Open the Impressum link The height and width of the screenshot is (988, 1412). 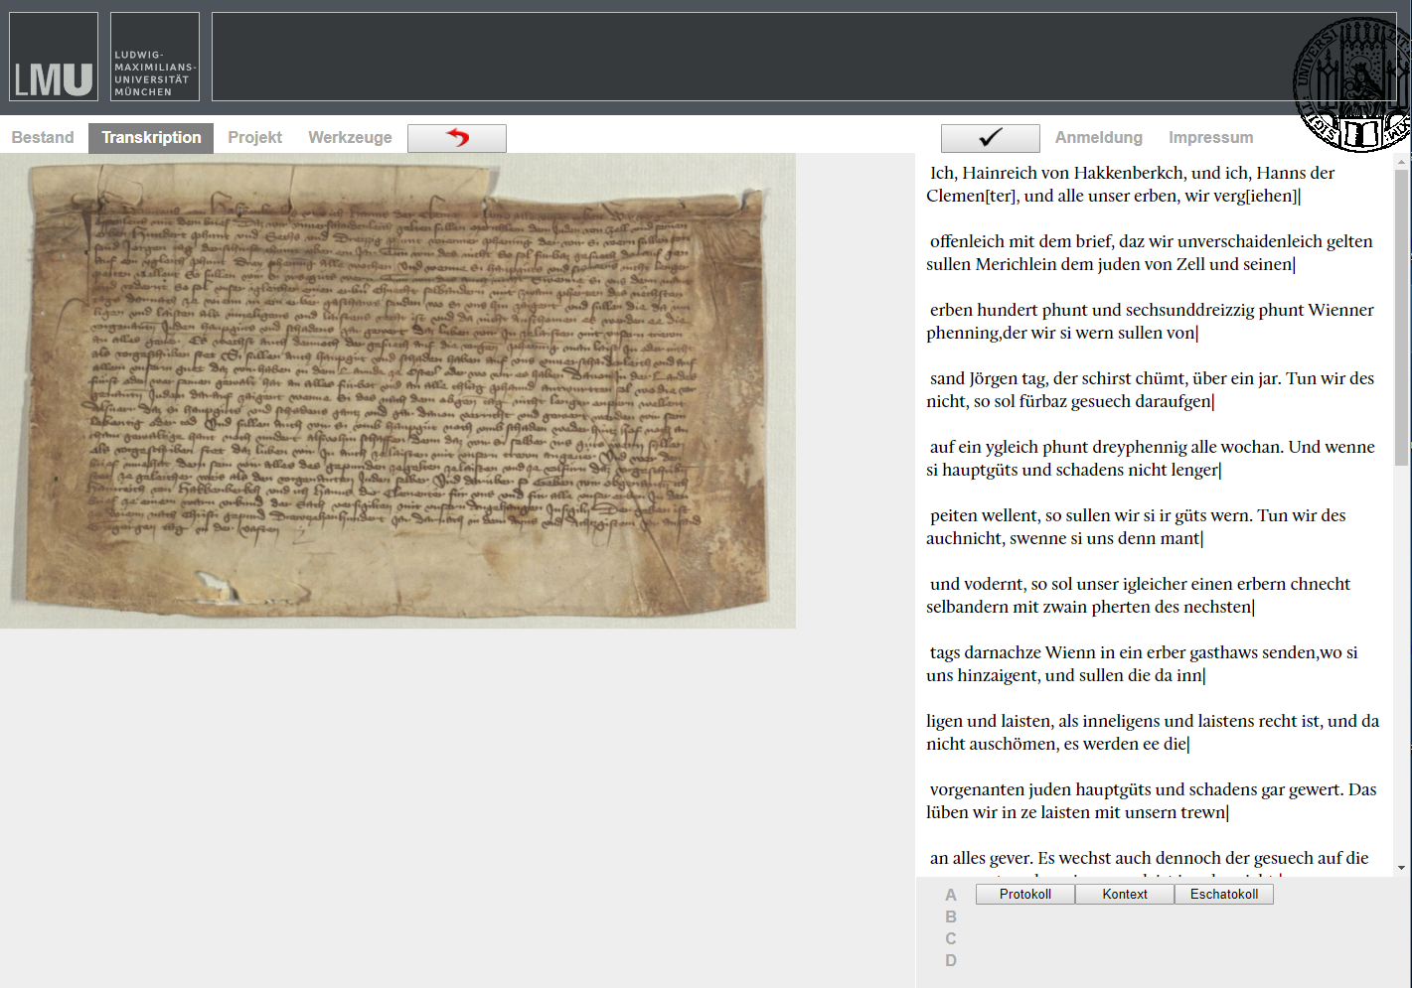tap(1210, 138)
